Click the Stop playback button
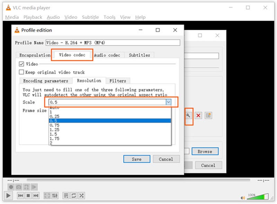 click(x=28, y=196)
